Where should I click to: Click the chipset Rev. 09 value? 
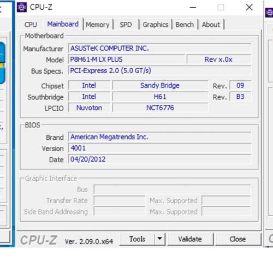[x=240, y=86]
